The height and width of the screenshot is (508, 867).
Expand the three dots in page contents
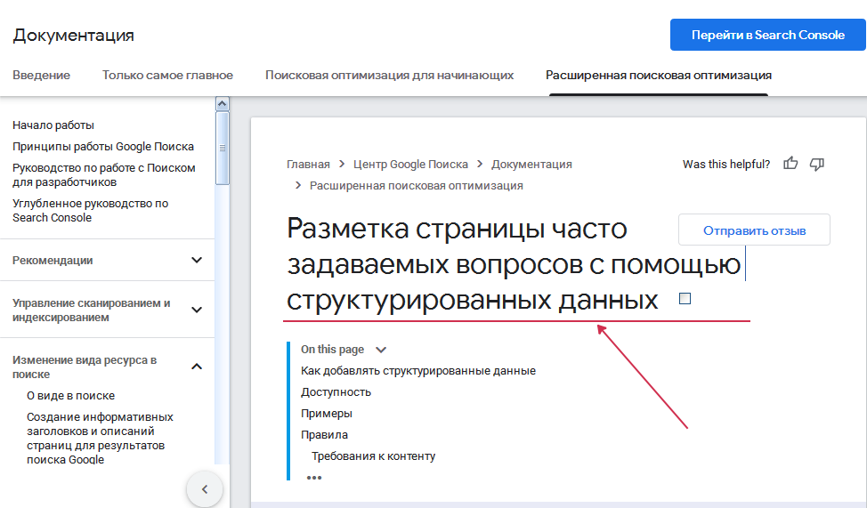point(314,478)
